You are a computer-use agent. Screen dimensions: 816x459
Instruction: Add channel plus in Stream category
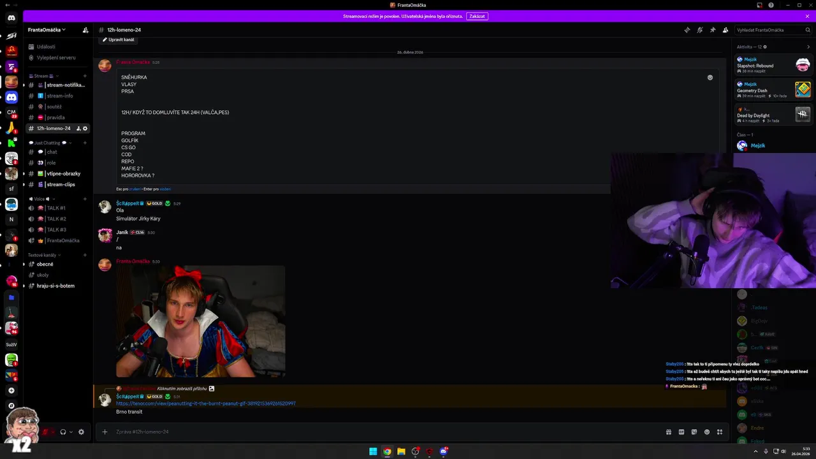[85, 76]
